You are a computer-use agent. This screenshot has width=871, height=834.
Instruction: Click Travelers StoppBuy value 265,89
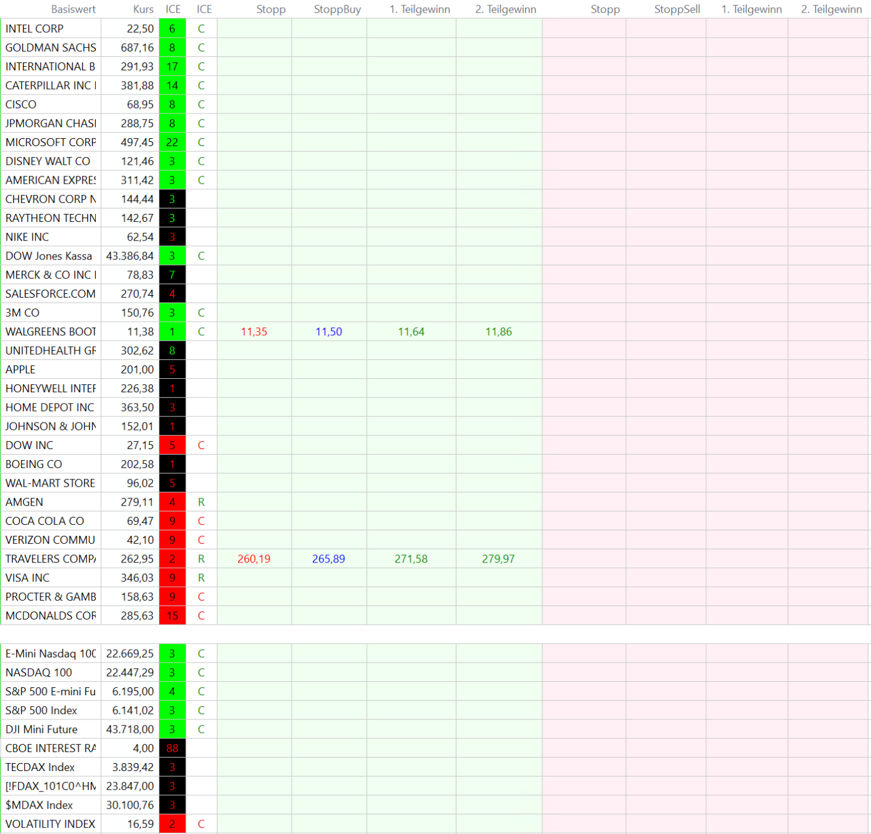[329, 559]
